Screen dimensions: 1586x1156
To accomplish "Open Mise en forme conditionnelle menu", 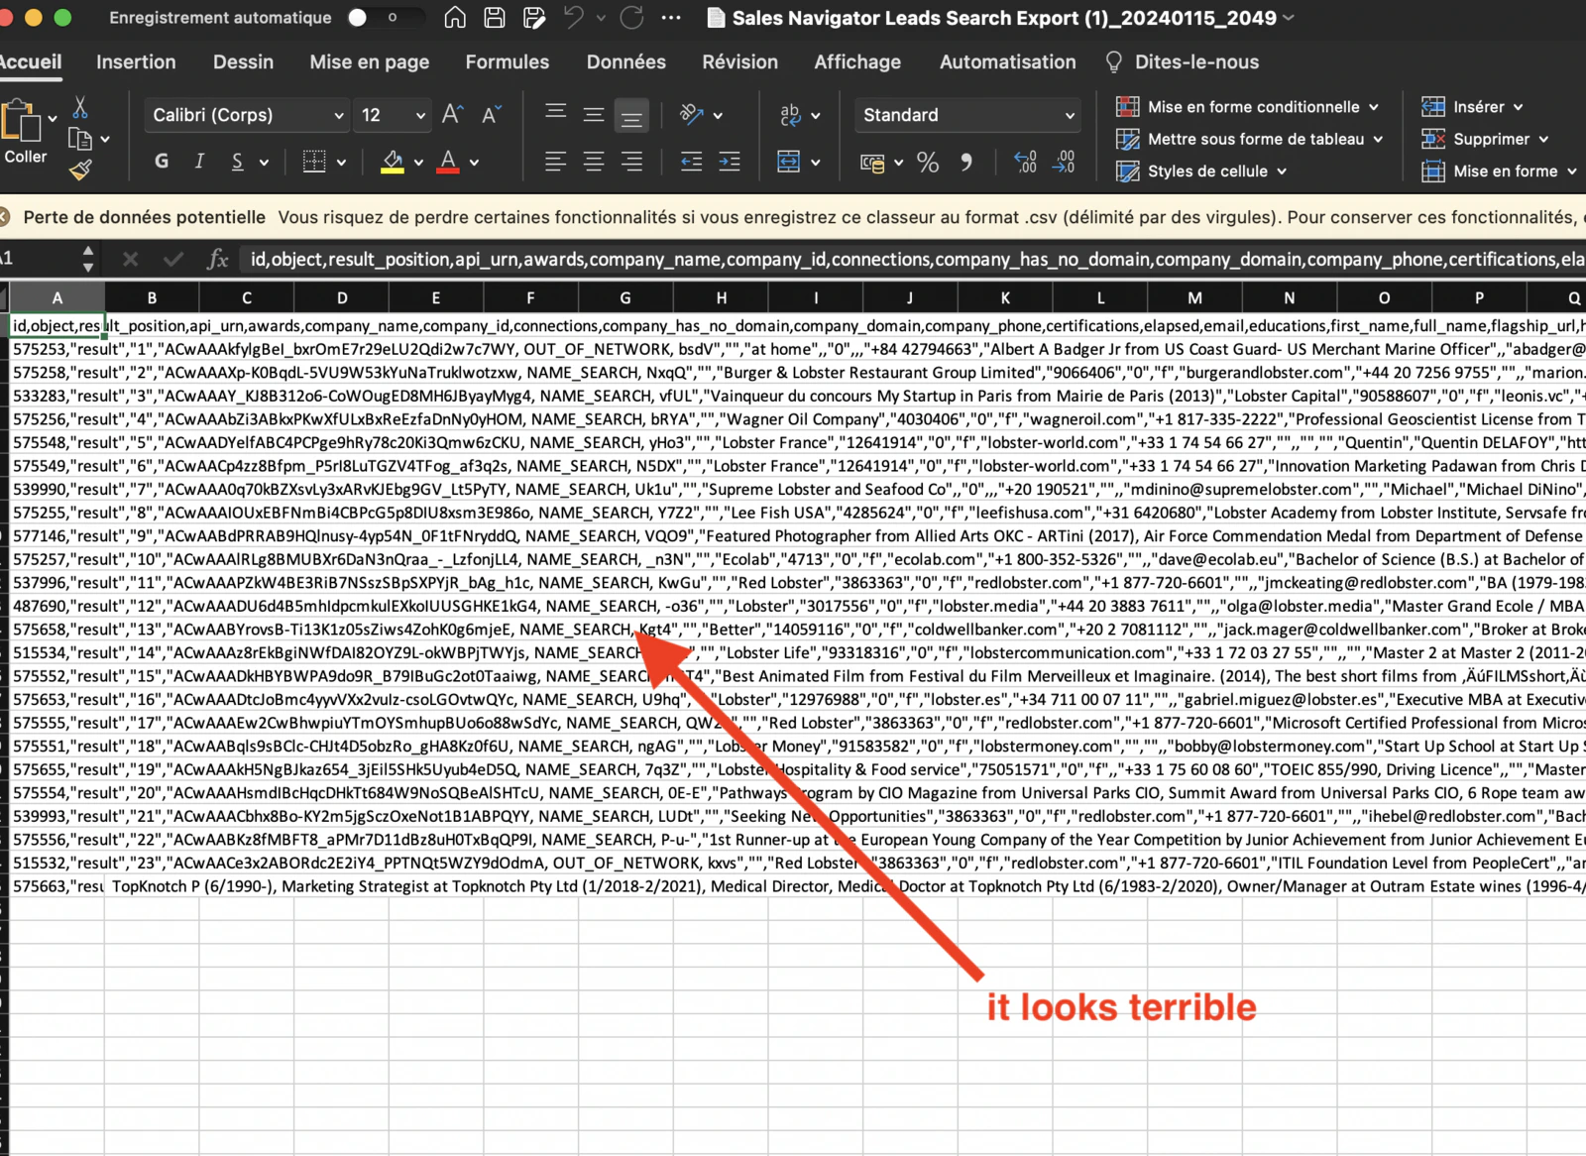I will tap(1248, 106).
